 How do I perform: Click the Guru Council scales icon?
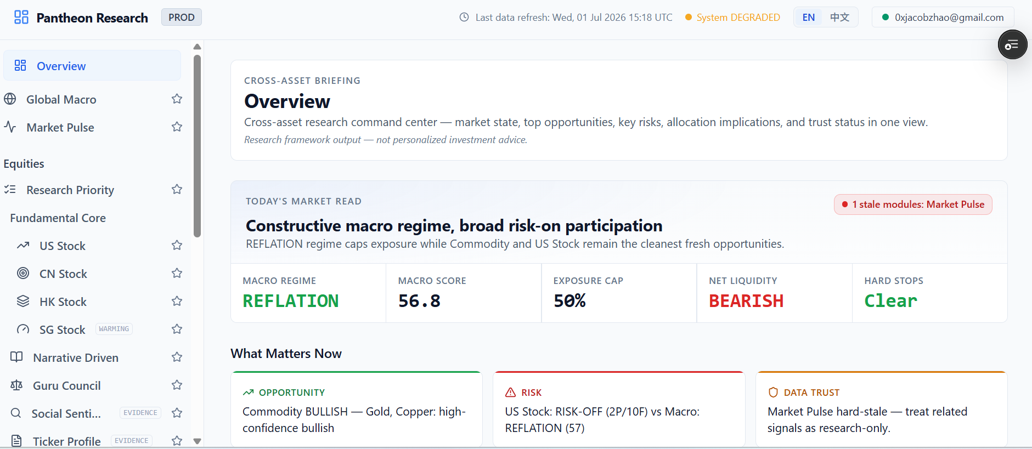[16, 385]
